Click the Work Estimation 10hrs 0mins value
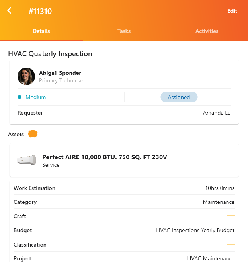The width and height of the screenshot is (248, 270). (x=219, y=188)
